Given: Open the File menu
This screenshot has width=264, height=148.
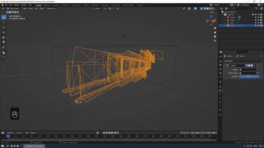Looking at the screenshot, I should pos(6,5).
